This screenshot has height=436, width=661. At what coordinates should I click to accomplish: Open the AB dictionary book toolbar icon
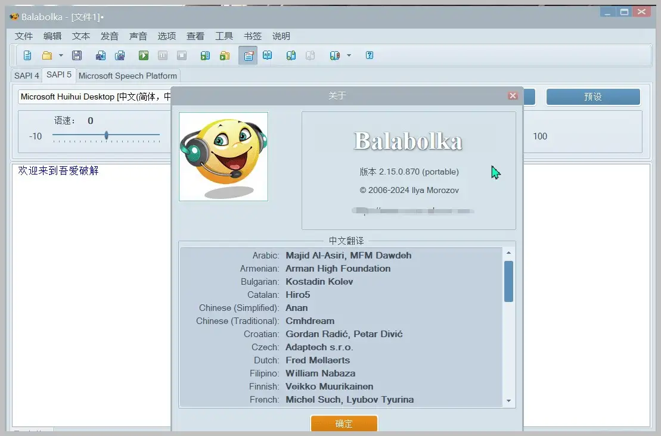tap(267, 55)
